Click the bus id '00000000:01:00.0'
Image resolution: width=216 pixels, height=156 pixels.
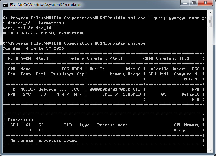click(x=110, y=89)
